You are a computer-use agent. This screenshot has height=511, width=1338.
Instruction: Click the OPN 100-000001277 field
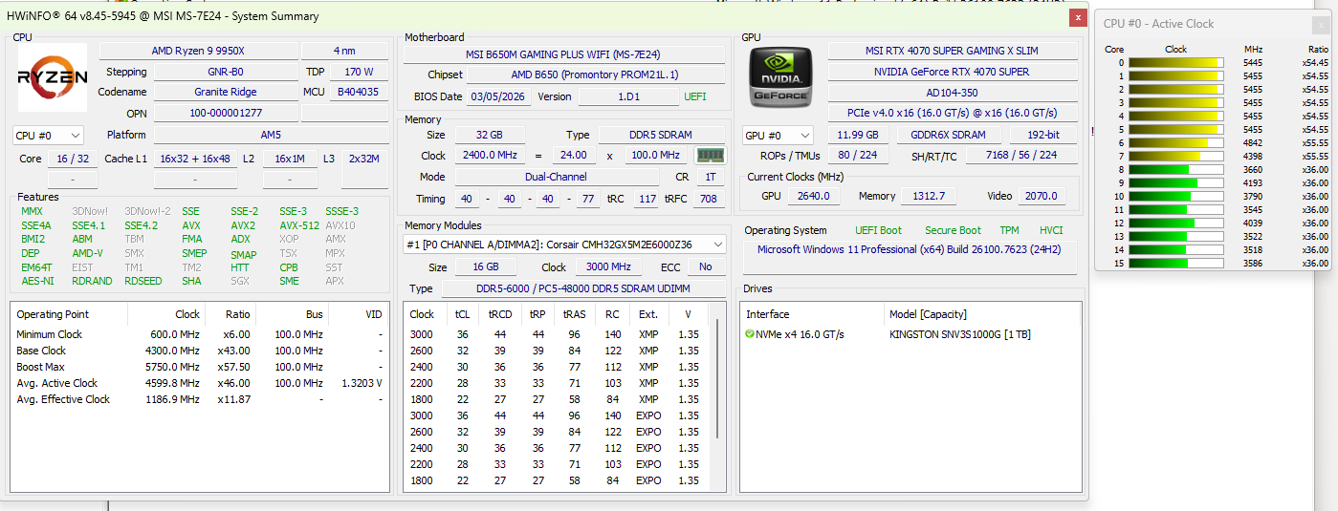pos(226,114)
